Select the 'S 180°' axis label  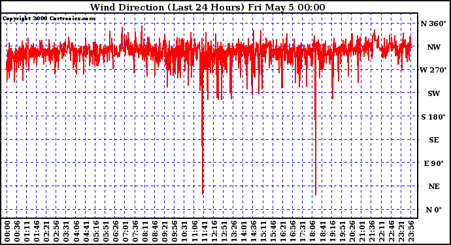point(433,117)
